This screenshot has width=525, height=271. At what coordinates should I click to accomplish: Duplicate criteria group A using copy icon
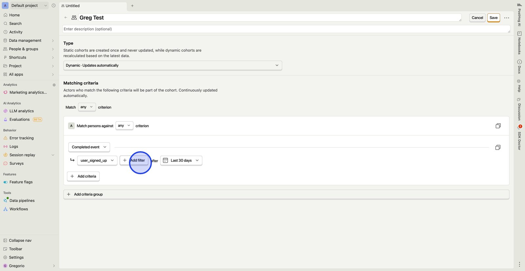498,126
